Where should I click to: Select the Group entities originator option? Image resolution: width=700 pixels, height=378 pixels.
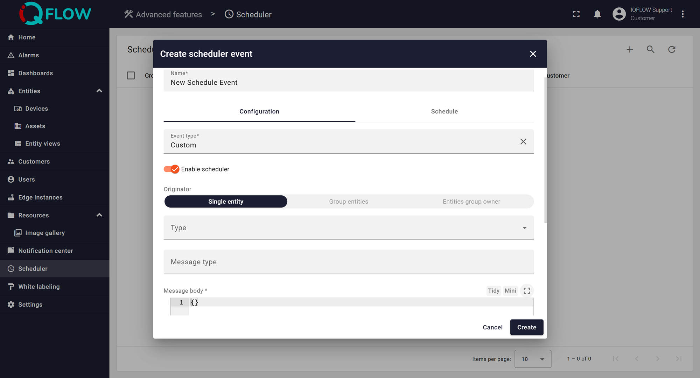[349, 202]
